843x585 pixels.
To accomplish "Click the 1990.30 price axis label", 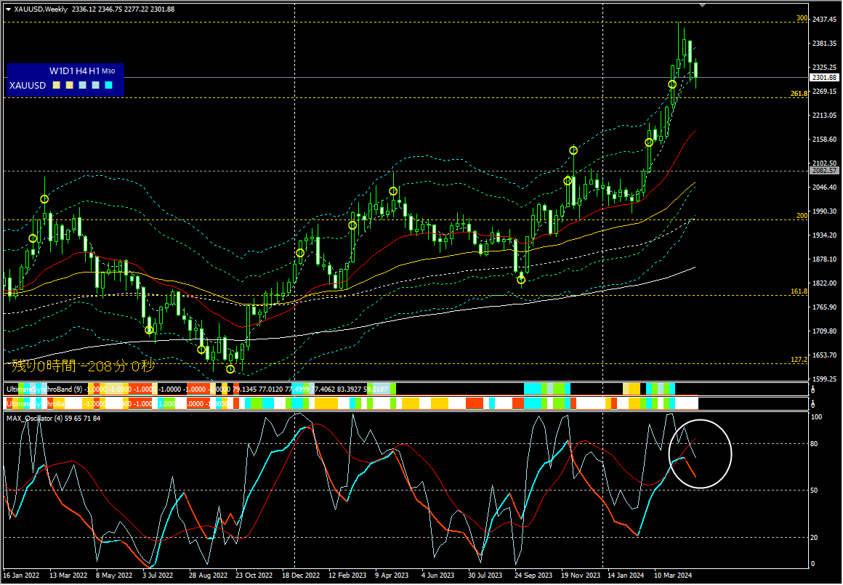I will click(x=825, y=211).
